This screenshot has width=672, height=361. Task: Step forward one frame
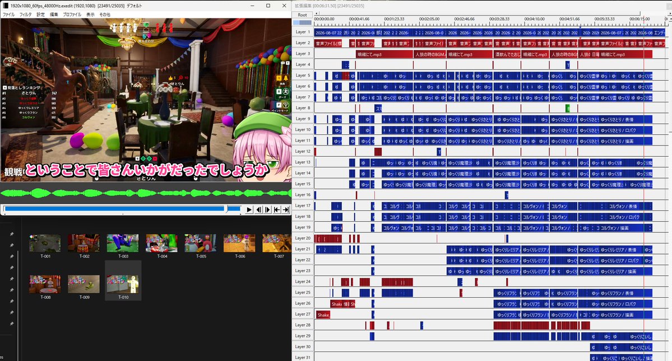(x=267, y=209)
